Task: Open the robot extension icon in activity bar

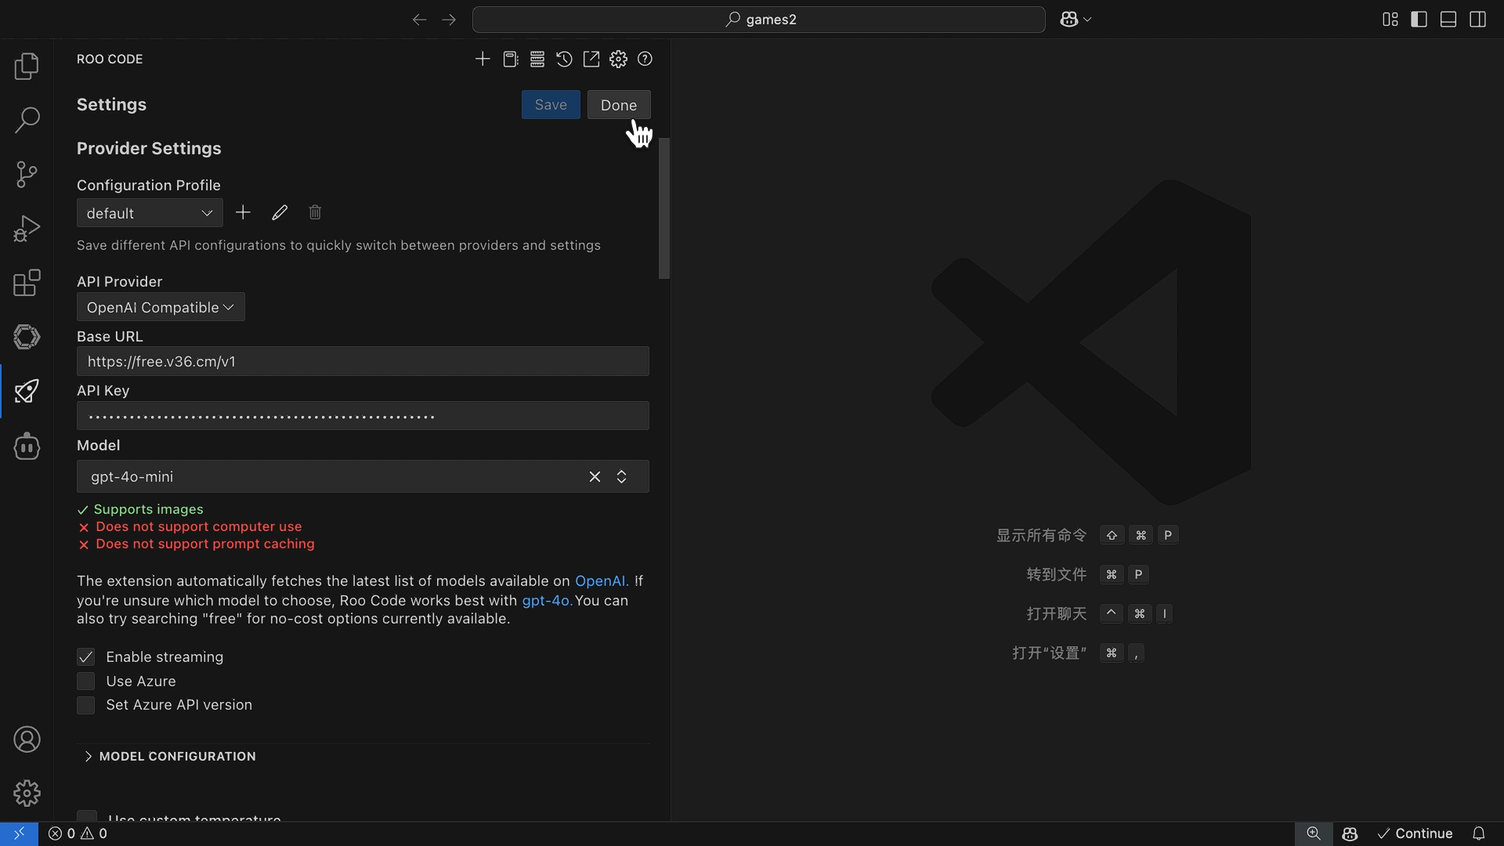Action: pos(27,446)
